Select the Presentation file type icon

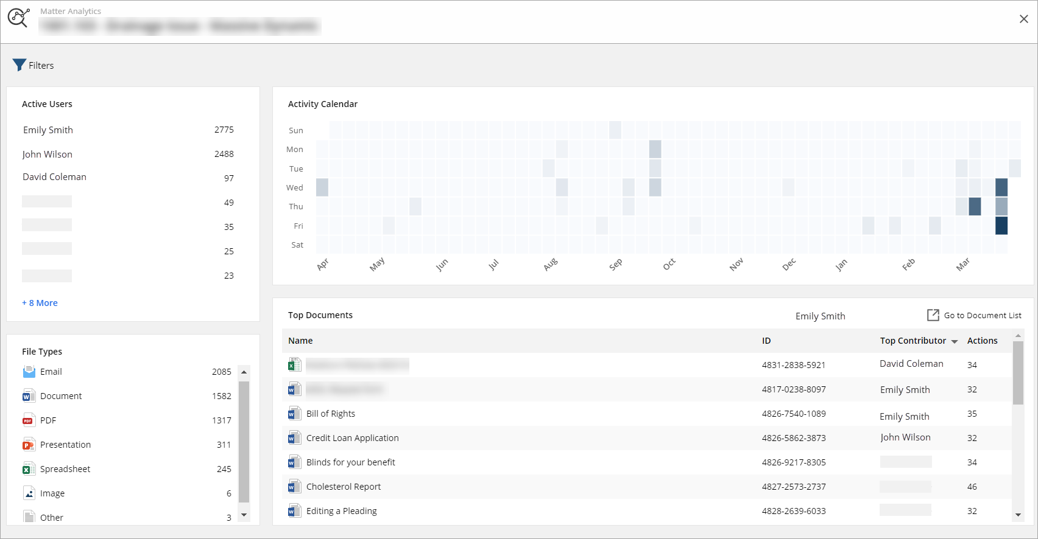[29, 445]
